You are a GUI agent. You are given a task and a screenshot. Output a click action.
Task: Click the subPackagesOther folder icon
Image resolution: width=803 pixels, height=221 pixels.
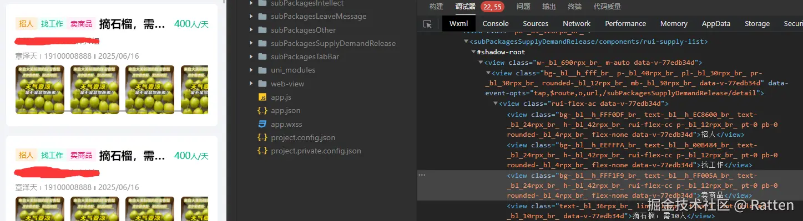(262, 30)
